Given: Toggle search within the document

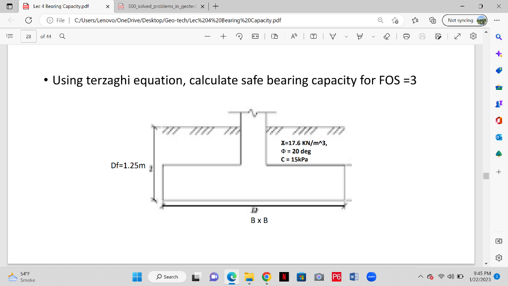Looking at the screenshot, I should [62, 36].
